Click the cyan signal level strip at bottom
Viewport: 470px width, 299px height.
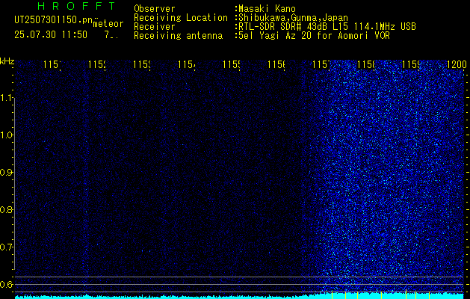pyautogui.click(x=240, y=296)
